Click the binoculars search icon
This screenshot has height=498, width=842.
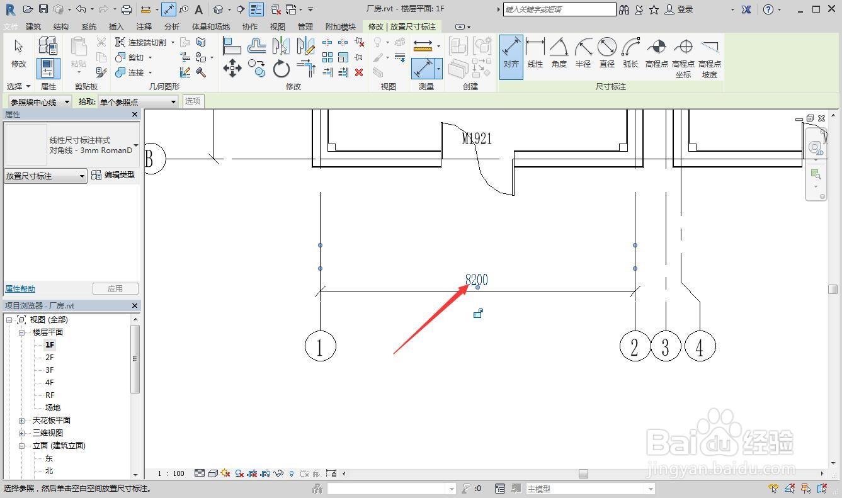click(624, 9)
